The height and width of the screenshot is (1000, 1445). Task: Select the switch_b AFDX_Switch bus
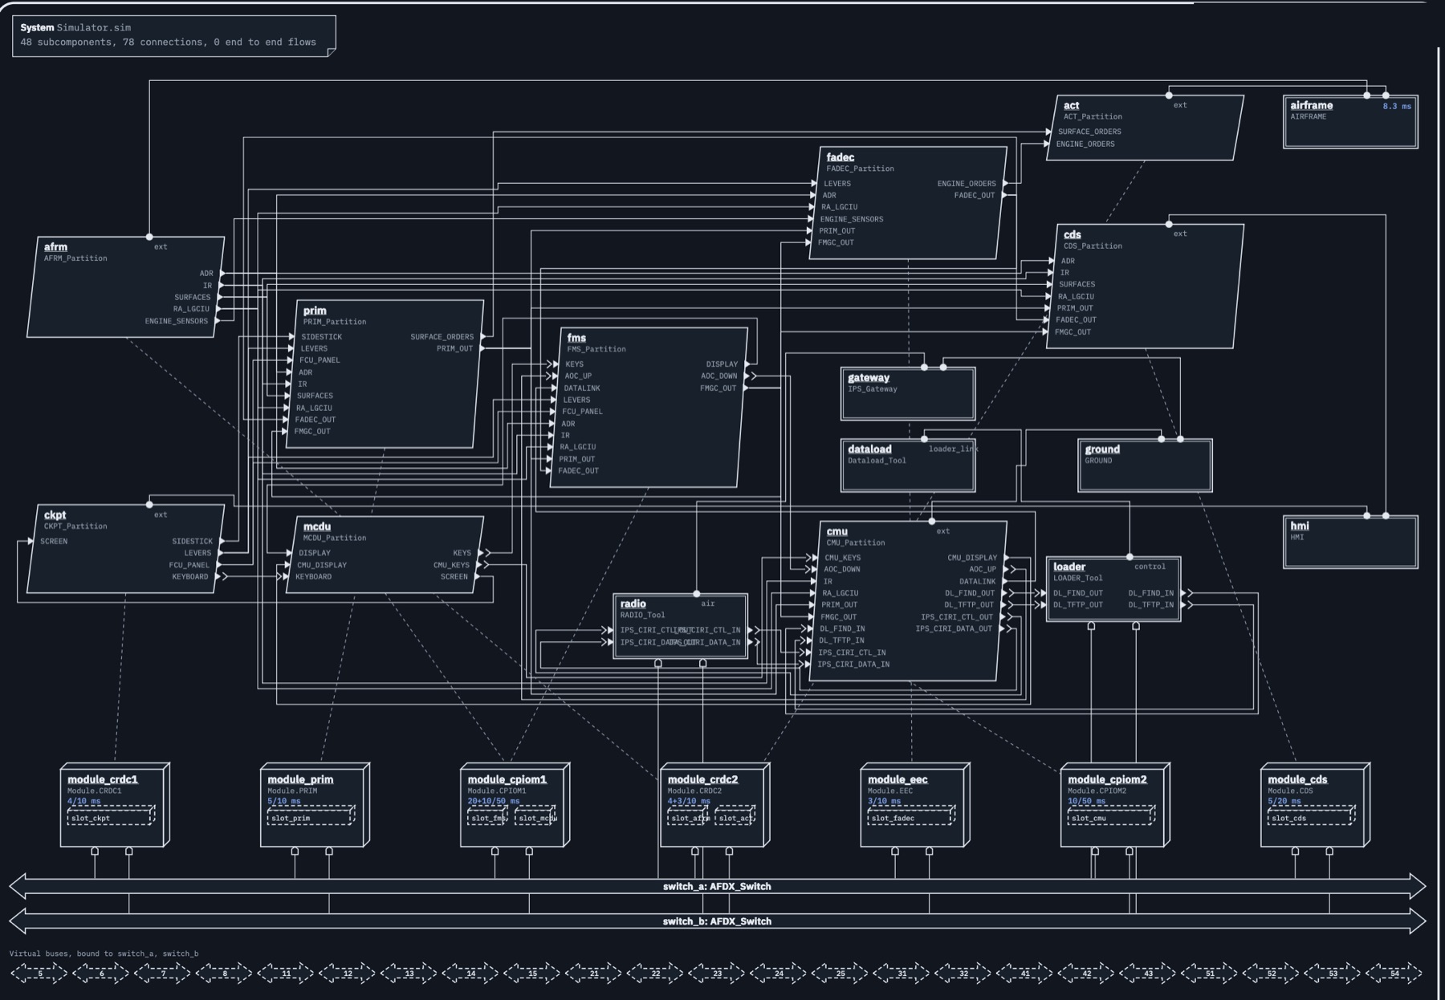(717, 921)
